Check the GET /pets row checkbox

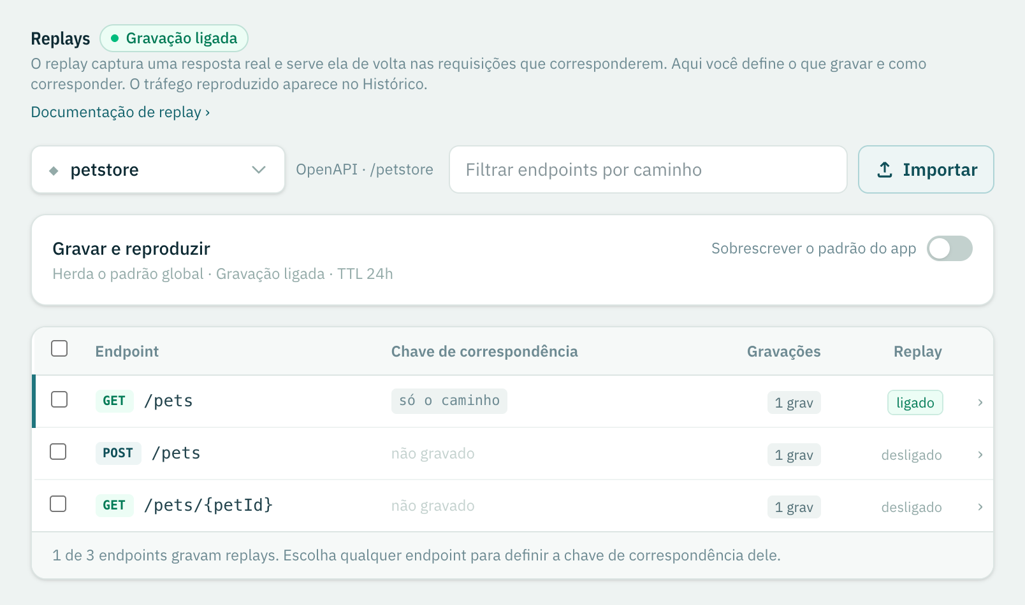coord(59,399)
